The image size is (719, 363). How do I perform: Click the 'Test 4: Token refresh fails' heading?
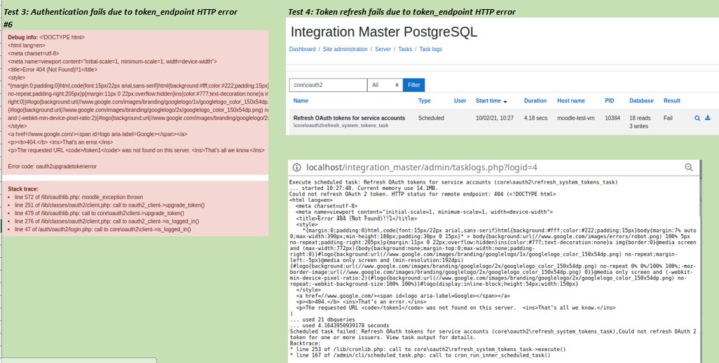coord(402,12)
